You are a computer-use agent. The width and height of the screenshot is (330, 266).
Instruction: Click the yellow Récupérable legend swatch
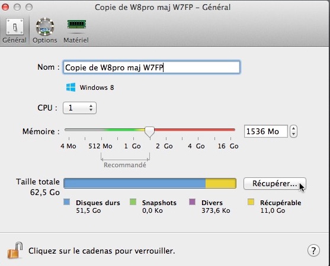click(x=251, y=202)
